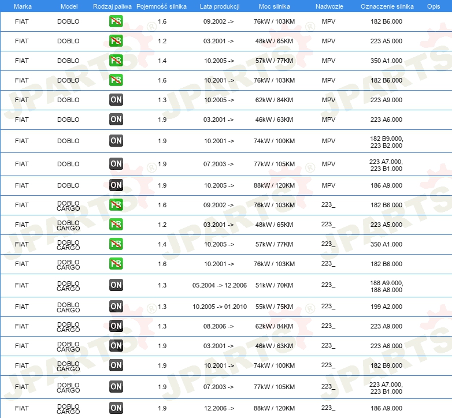Click 88kW / 120KM in Doblo Cargo row

tap(274, 408)
